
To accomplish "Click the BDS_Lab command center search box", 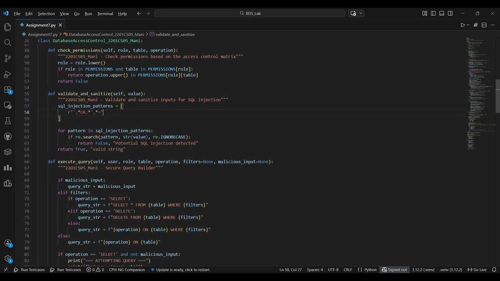I will [x=250, y=13].
